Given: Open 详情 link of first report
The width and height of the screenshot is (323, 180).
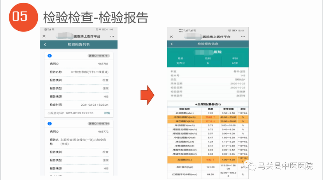Looking at the screenshot, I should [107, 113].
